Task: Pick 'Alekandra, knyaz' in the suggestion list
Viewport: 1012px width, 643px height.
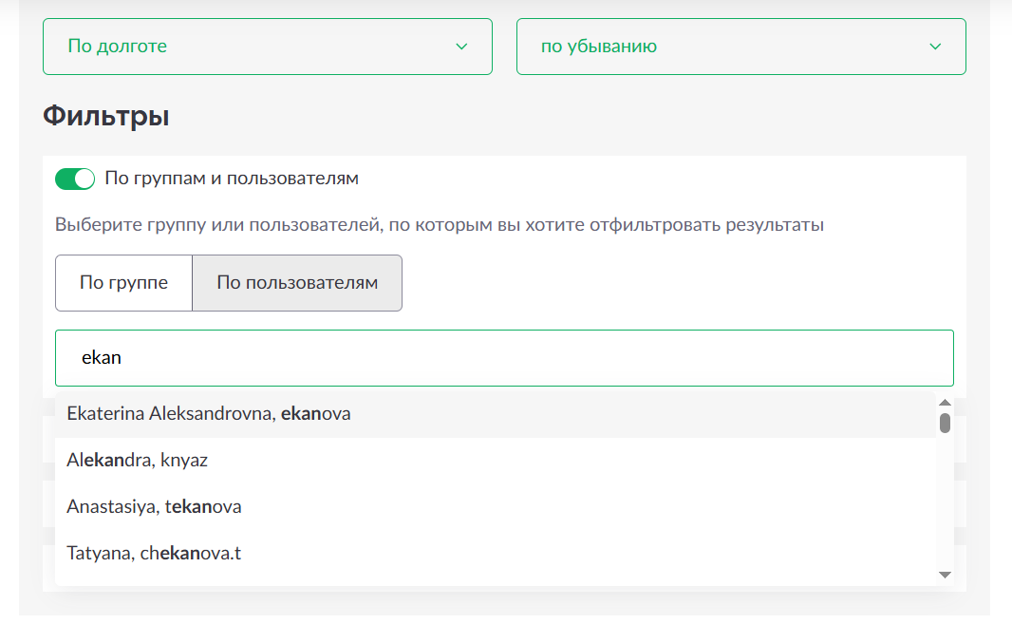Action: click(138, 461)
